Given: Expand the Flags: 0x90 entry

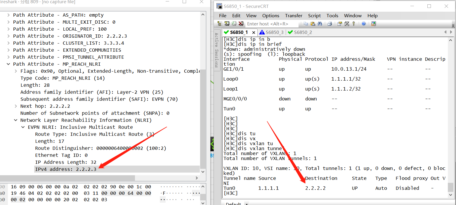Looking at the screenshot, I should pyautogui.click(x=16, y=71).
